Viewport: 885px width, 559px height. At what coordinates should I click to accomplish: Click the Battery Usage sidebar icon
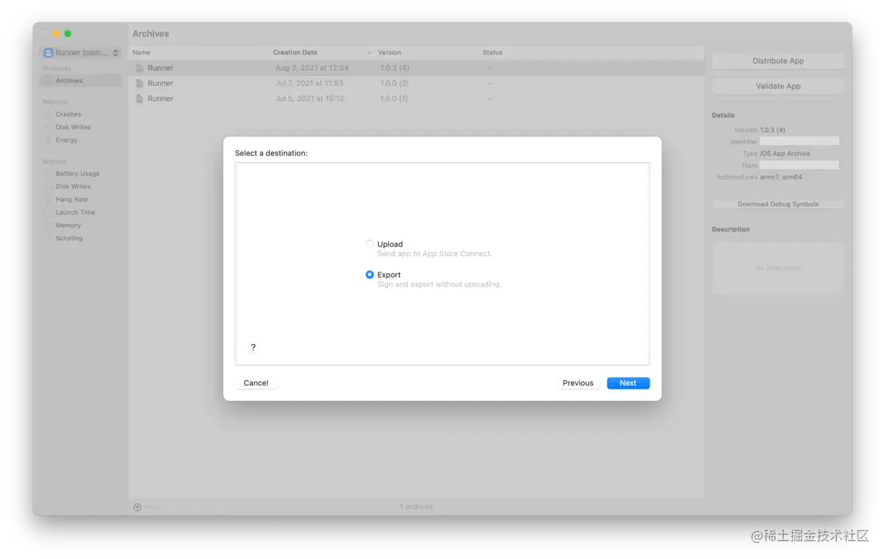pyautogui.click(x=49, y=174)
